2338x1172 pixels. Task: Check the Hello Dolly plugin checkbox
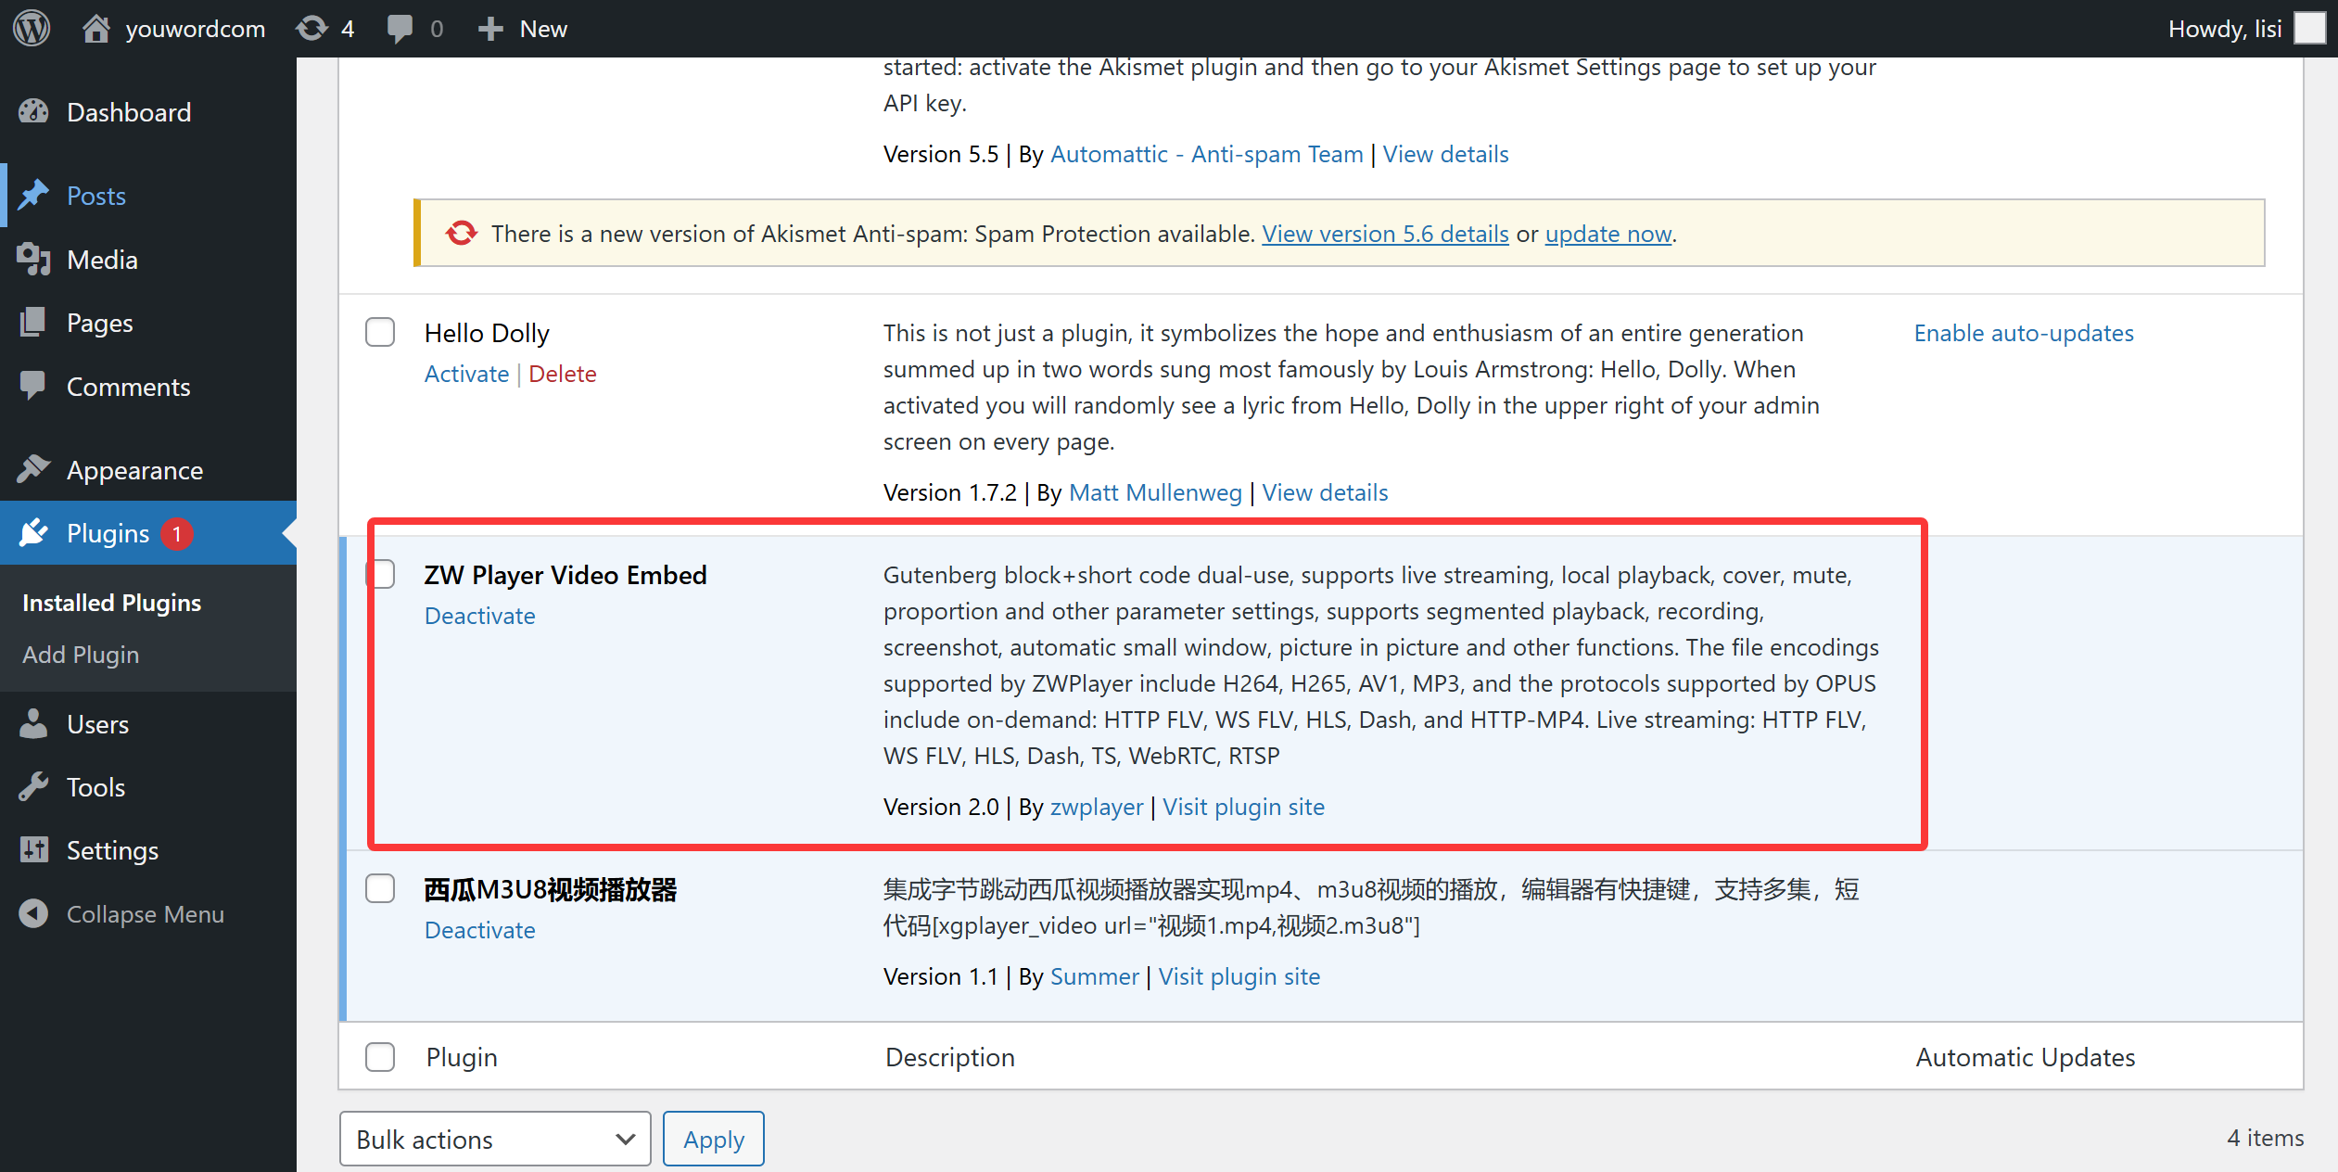pyautogui.click(x=380, y=332)
